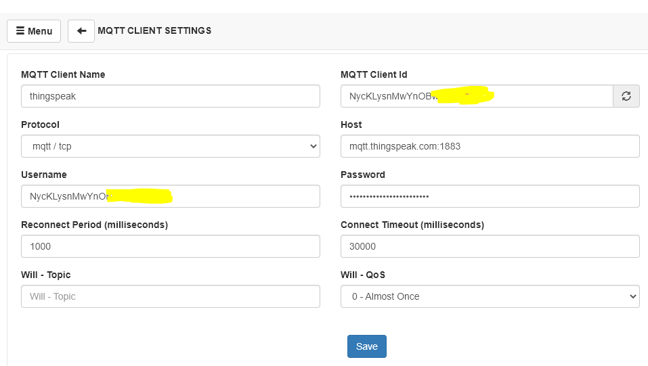Click the Password field label
This screenshot has width=648, height=366.
(363, 175)
